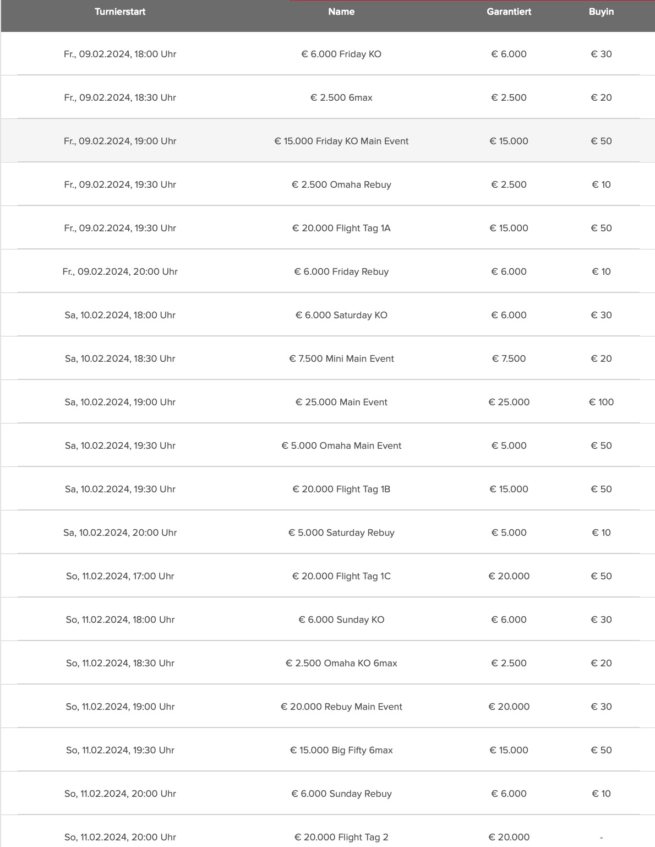Select the € 6.000 Friday Rebuy tournament

(x=341, y=272)
